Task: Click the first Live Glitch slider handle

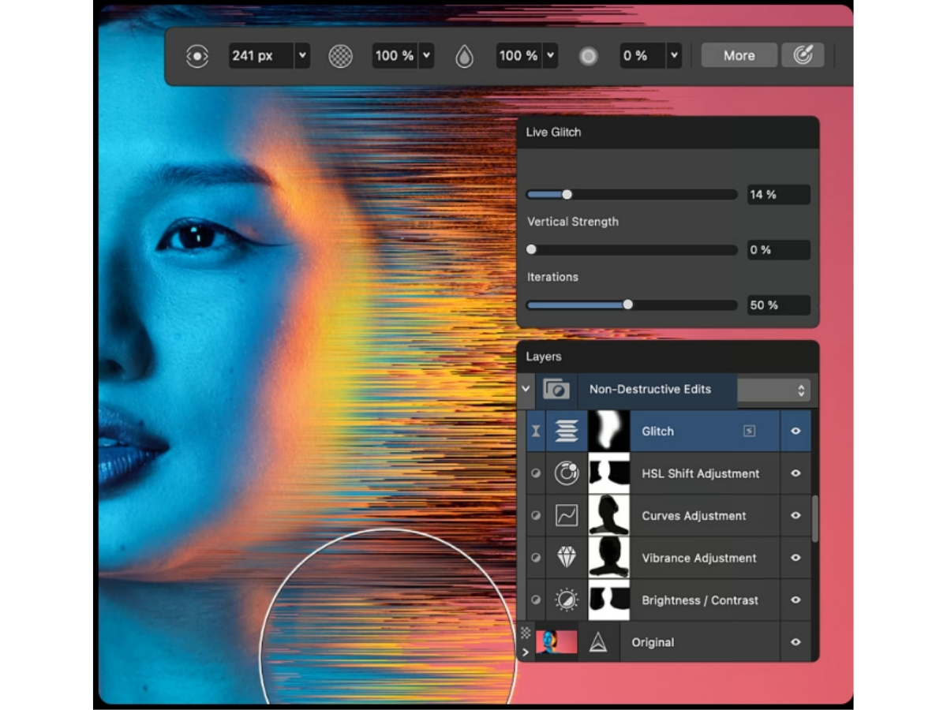Action: coord(567,194)
